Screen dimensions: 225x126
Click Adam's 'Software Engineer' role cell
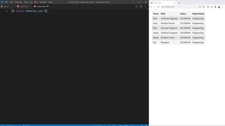(169, 33)
